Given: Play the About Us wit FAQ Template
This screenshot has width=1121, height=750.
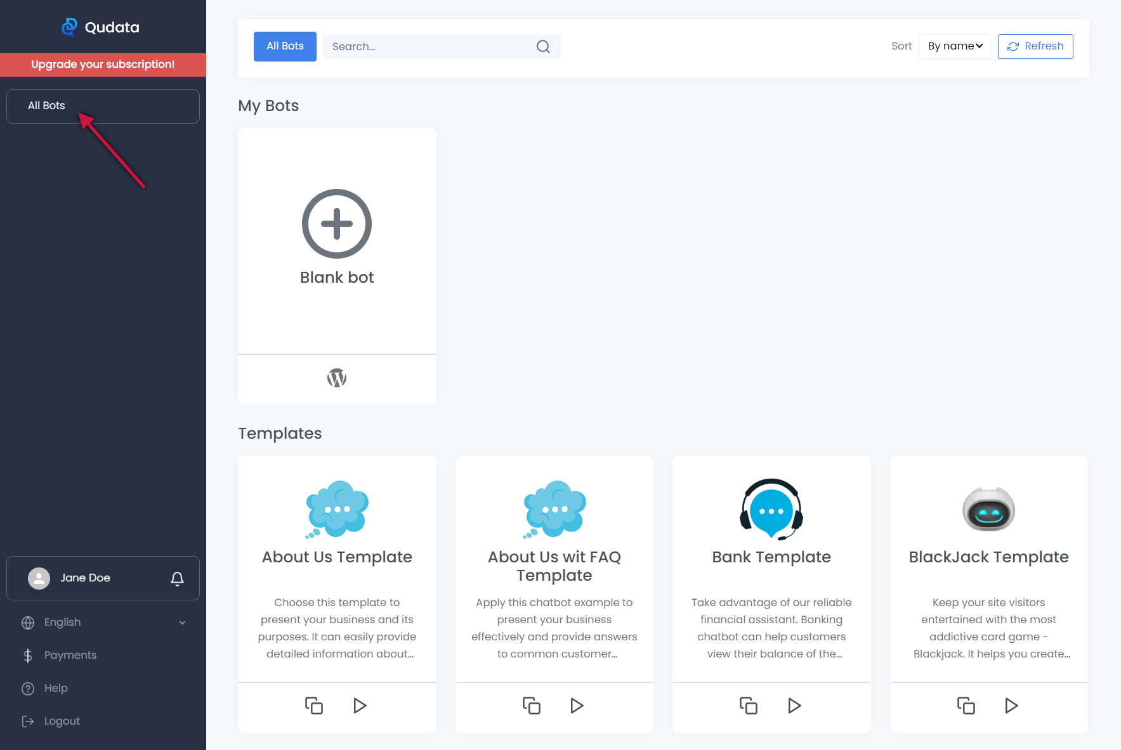Looking at the screenshot, I should coord(577,706).
